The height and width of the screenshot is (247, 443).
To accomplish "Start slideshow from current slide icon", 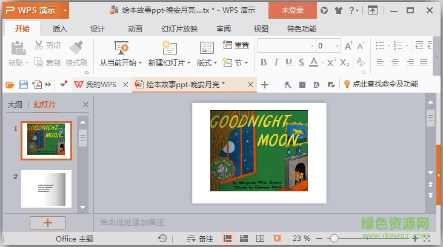I will (121, 47).
